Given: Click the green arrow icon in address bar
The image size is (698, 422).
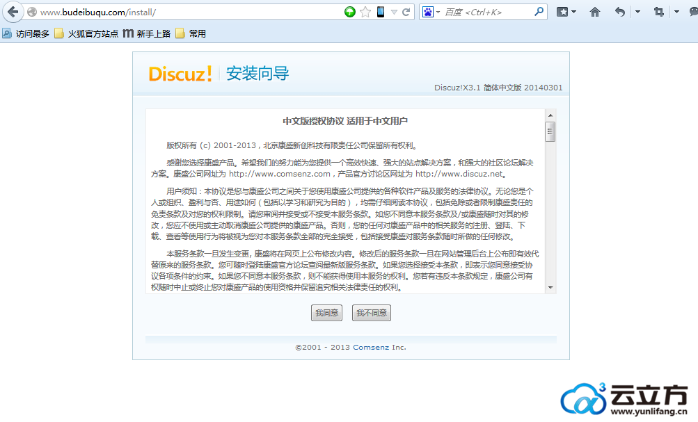Looking at the screenshot, I should click(x=350, y=12).
